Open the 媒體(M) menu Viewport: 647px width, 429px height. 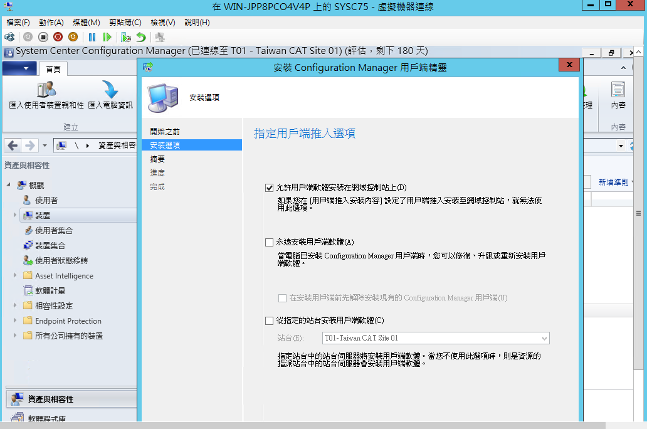[x=87, y=23]
